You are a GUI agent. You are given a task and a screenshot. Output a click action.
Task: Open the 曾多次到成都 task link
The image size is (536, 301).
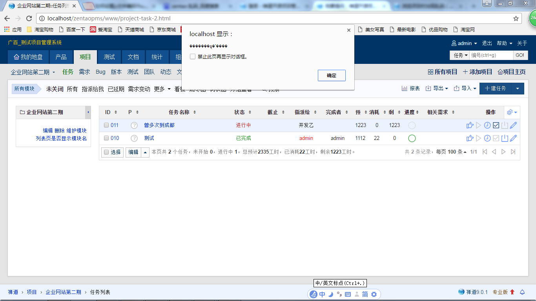(x=159, y=125)
